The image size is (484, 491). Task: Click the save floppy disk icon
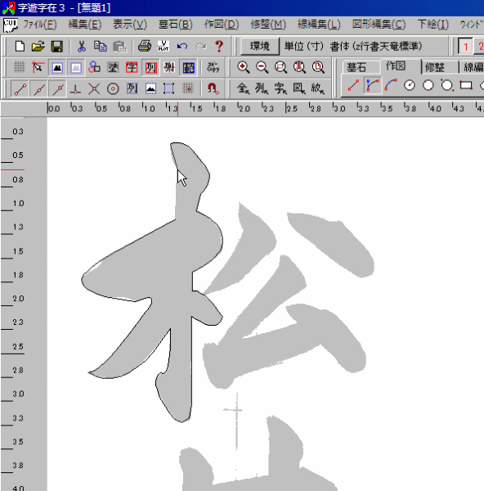point(57,47)
